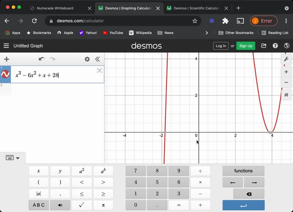Screen dimensions: 293x212
Task: Toggle curve visibility via the red expression icon
Action: click(5, 74)
